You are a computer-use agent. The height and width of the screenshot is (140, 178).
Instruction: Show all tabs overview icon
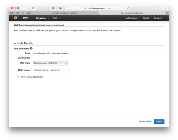[165, 8]
